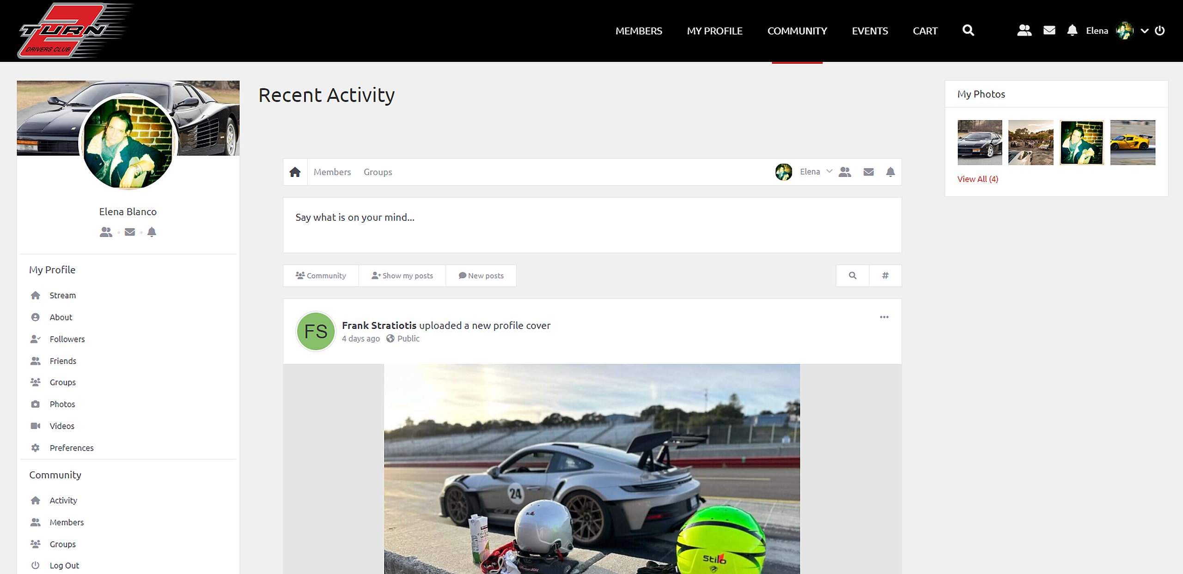Click the hashtag filter button
The height and width of the screenshot is (574, 1183).
click(x=885, y=276)
